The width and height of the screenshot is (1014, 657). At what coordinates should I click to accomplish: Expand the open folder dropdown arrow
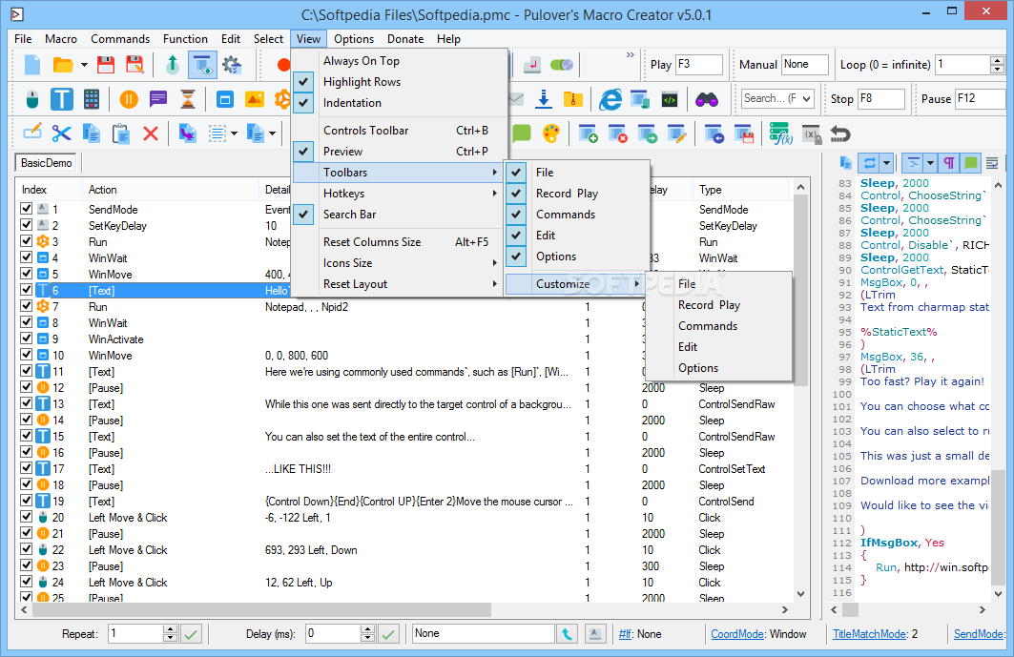(x=84, y=65)
